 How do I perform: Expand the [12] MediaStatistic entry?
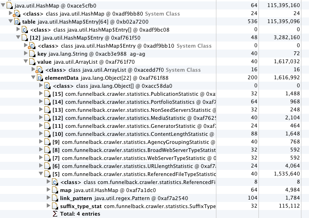click(x=41, y=117)
